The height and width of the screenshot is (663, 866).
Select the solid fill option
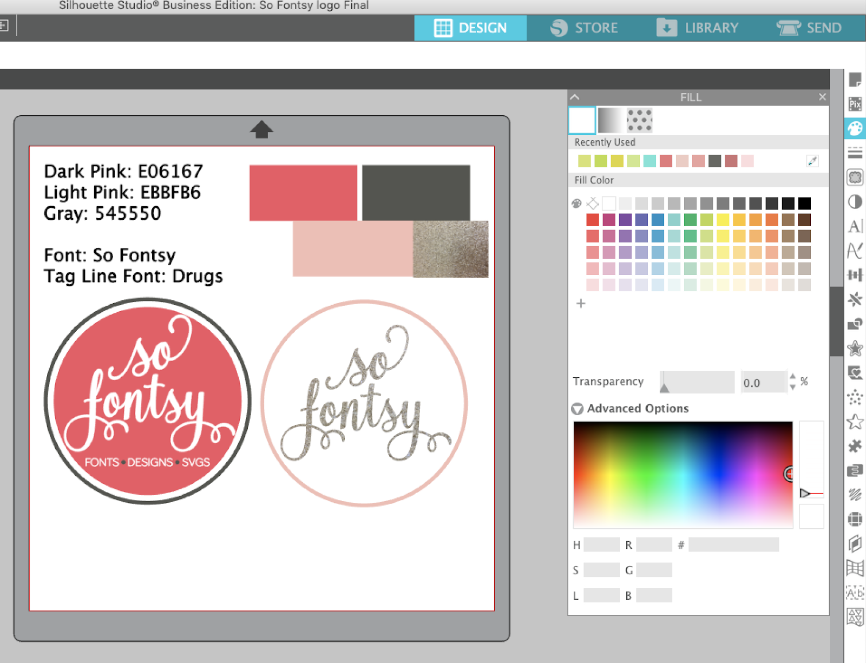[x=581, y=120]
